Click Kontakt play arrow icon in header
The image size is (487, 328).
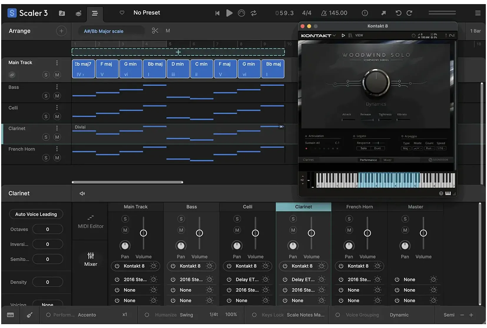(343, 35)
